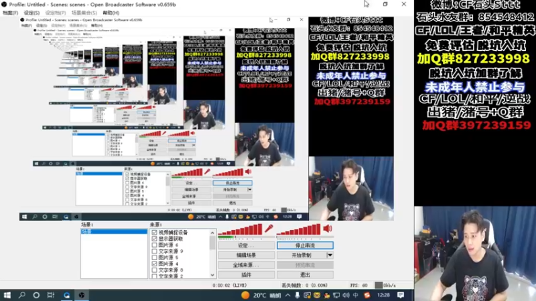Enable the 文字来源 9 checkbox

tap(155, 252)
